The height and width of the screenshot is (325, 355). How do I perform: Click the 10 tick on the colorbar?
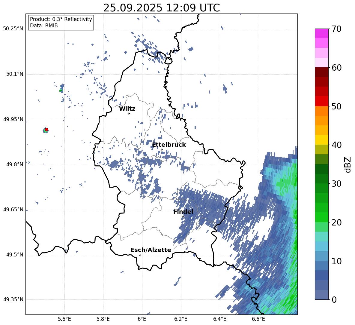pos(336,261)
